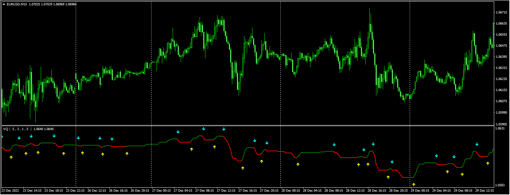Click the 1.06715 price scale label
Viewport: 510px width, 195px height.
(x=502, y=12)
